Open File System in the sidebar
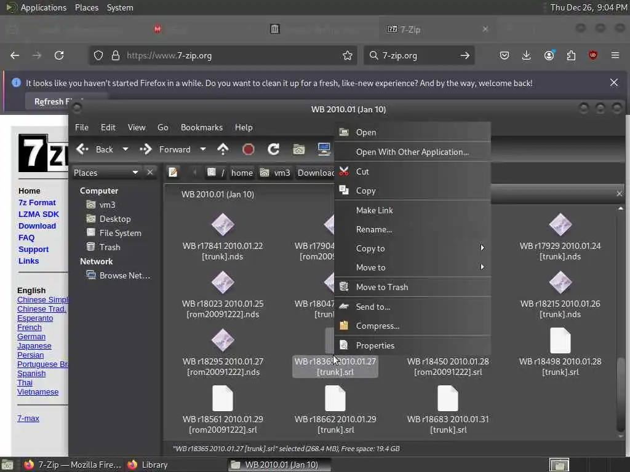This screenshot has height=472, width=630. (x=114, y=233)
